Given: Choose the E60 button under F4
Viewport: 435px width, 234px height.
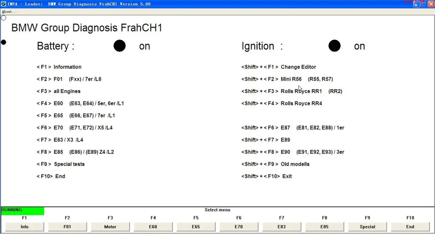Looking at the screenshot, I should (x=153, y=227).
